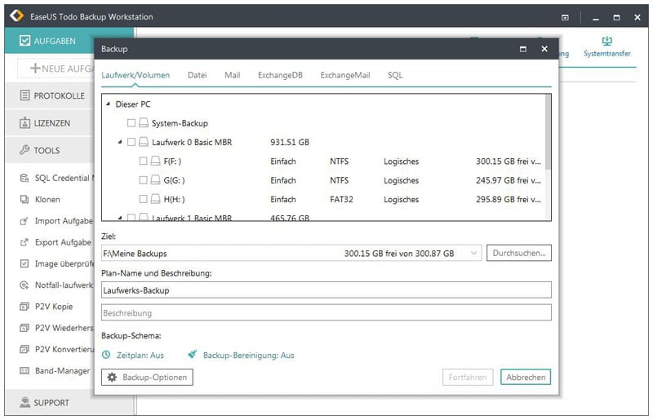
Task: Click the 245.97 GB frei text
Action: coord(508,180)
